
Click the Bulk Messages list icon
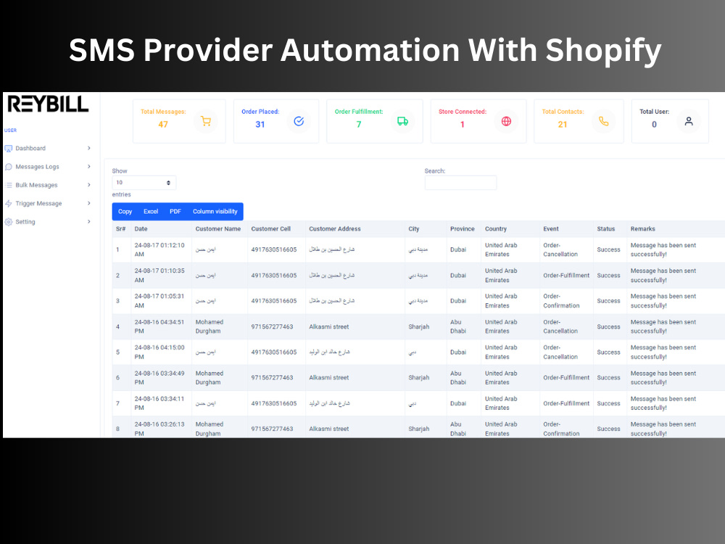tap(8, 185)
